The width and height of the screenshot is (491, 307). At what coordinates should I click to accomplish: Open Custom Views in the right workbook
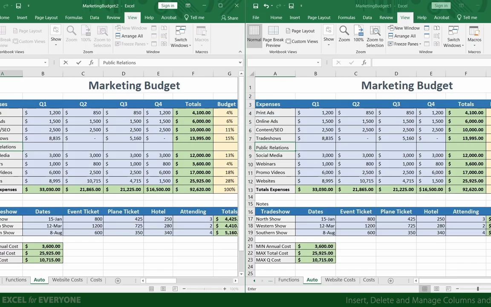(x=304, y=41)
